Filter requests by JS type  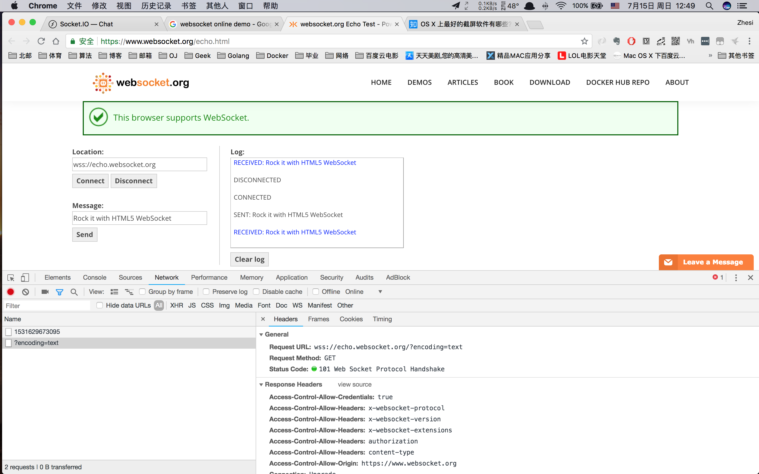coord(192,305)
